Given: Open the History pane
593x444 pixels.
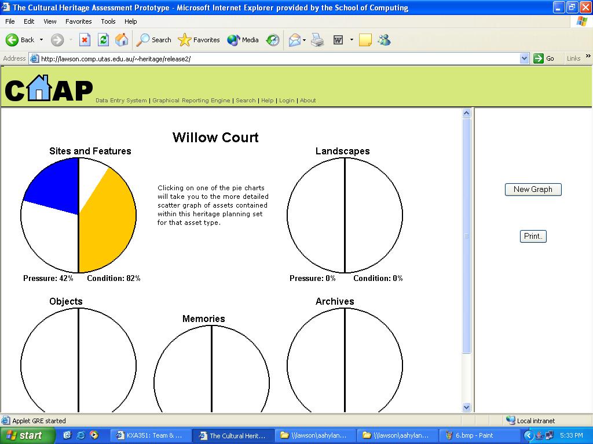Looking at the screenshot, I should click(273, 40).
